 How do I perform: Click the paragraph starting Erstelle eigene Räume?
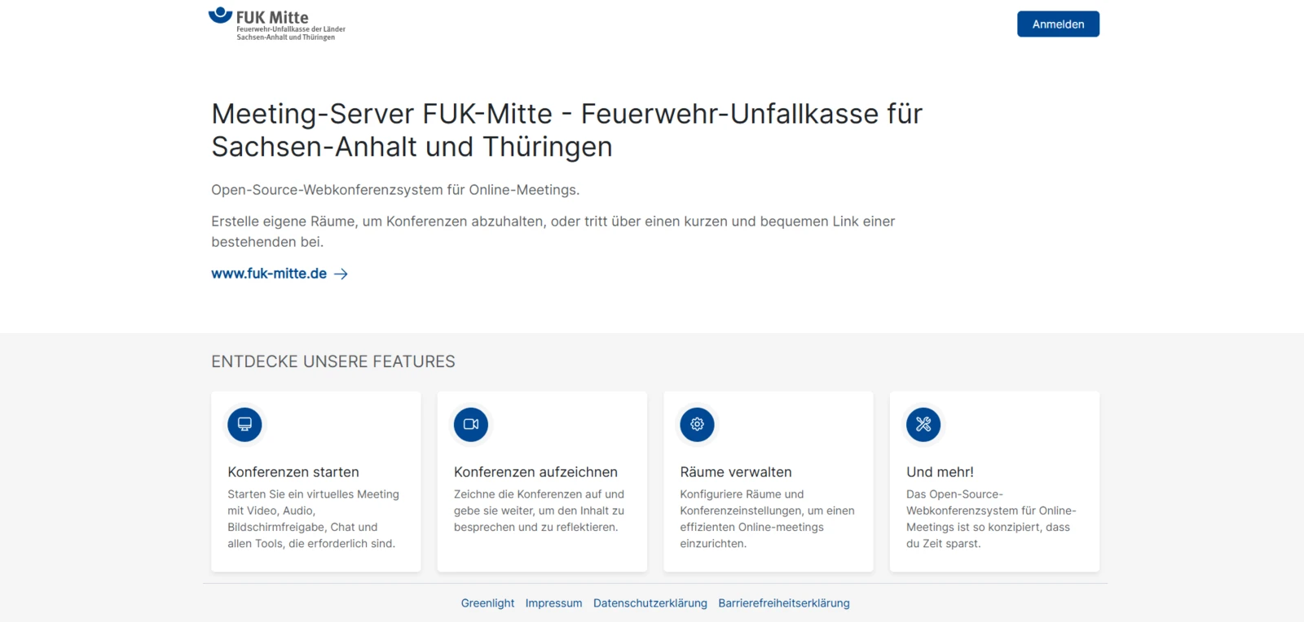coord(553,231)
